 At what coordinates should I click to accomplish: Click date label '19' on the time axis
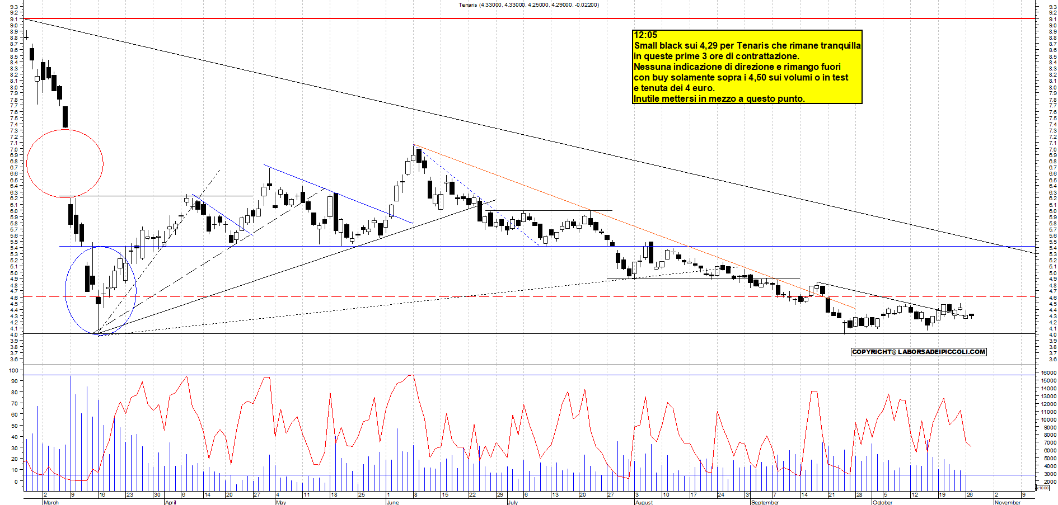tap(942, 495)
